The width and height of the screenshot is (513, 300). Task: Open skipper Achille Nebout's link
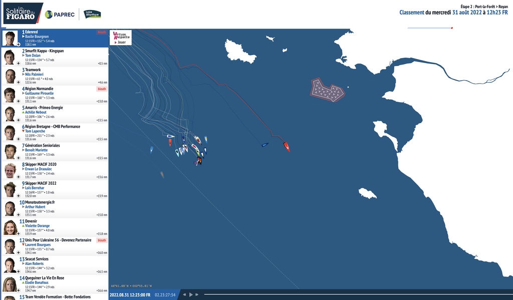coord(36,112)
